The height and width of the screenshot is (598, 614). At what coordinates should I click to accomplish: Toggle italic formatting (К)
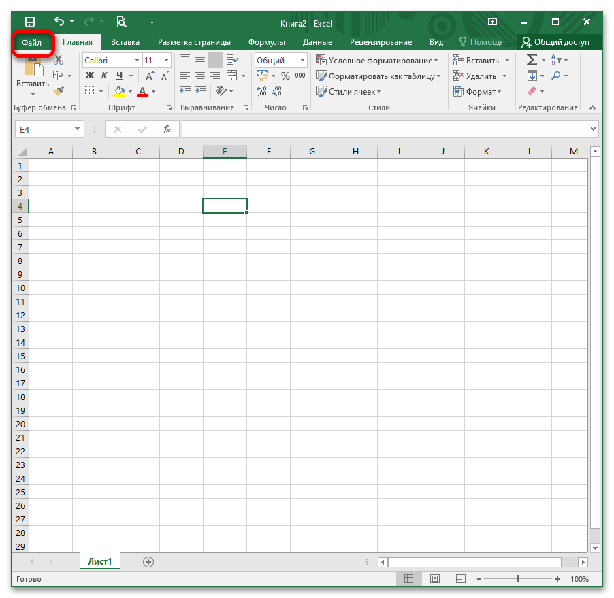(104, 76)
